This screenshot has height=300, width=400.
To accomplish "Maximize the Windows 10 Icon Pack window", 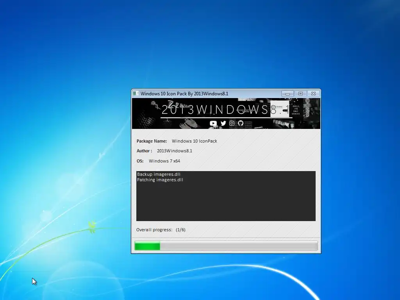I will (300, 94).
